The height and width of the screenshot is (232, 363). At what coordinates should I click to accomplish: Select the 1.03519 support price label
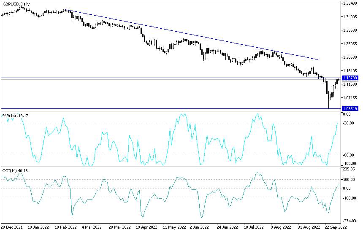click(x=350, y=108)
